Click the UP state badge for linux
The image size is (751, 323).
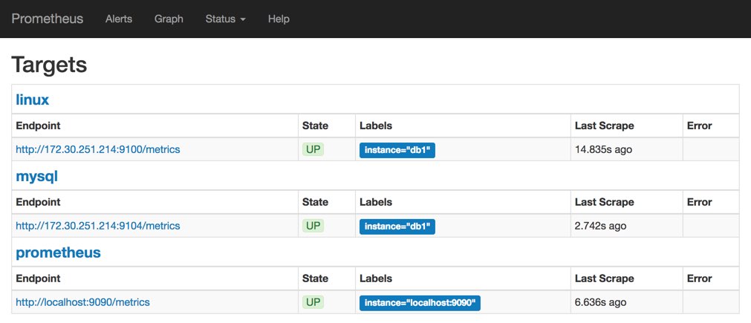click(x=313, y=149)
